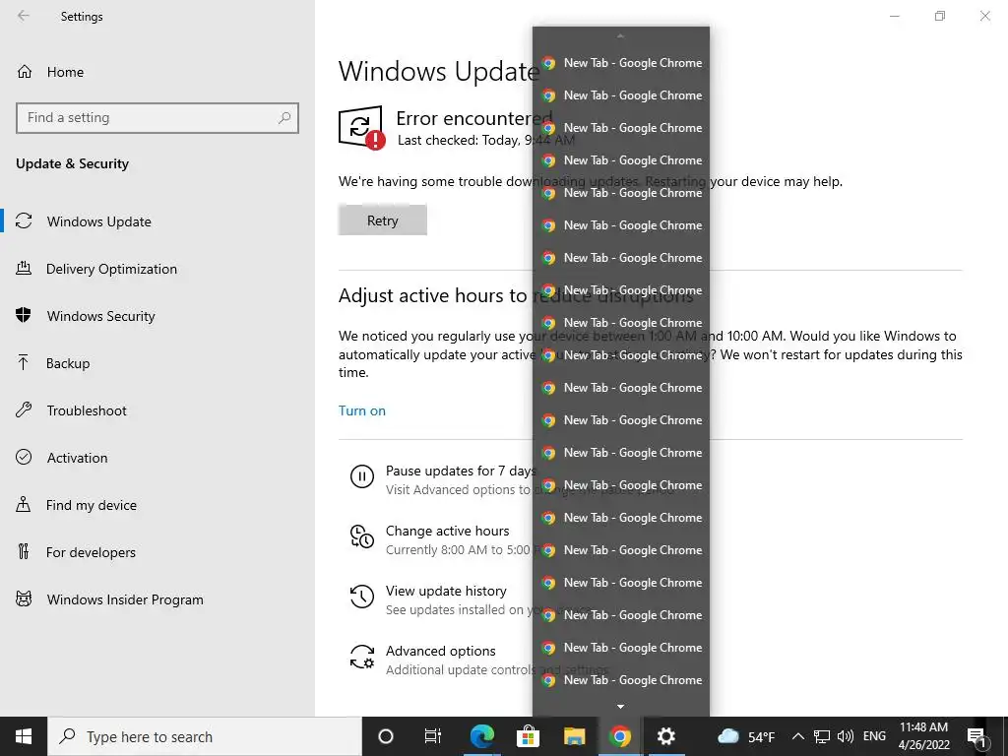Open the Windows Start menu

pyautogui.click(x=24, y=736)
